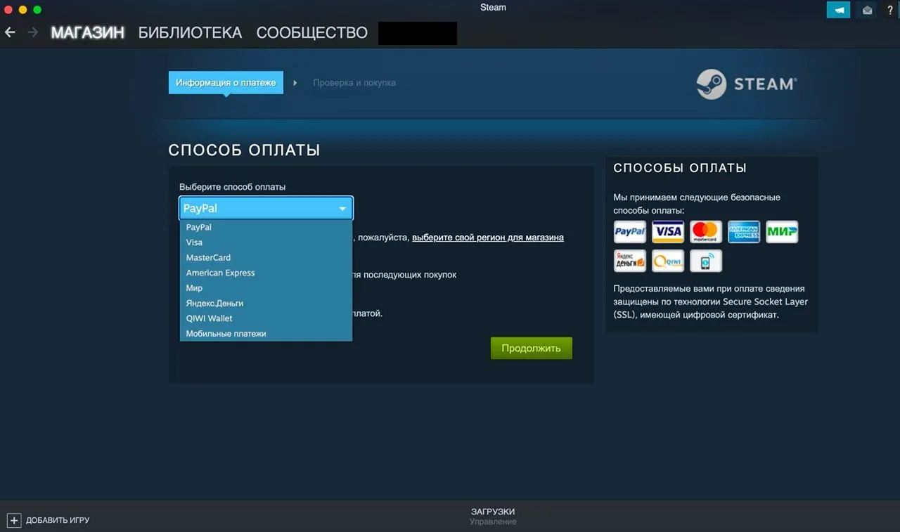Choose PayPal from the dropdown list
The height and width of the screenshot is (532, 900).
(x=266, y=227)
